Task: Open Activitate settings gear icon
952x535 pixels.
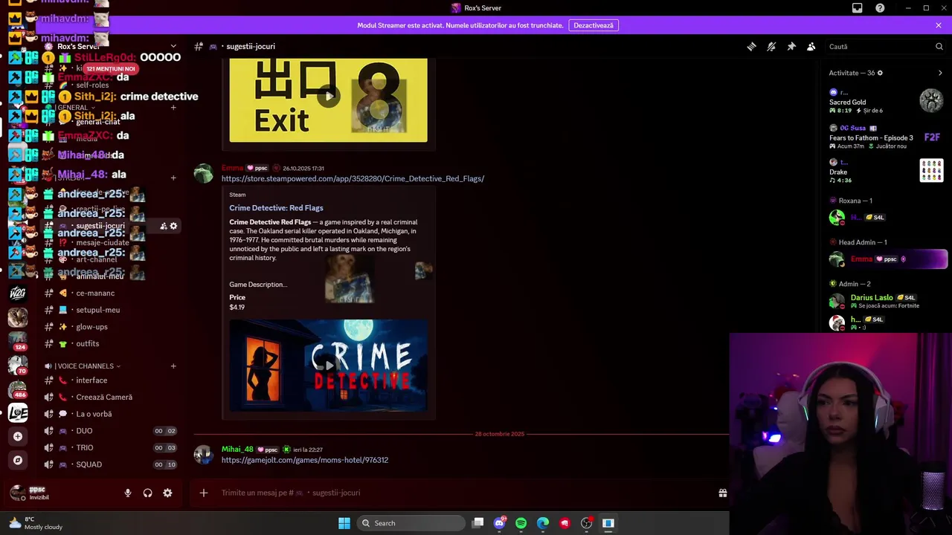Action: point(880,73)
